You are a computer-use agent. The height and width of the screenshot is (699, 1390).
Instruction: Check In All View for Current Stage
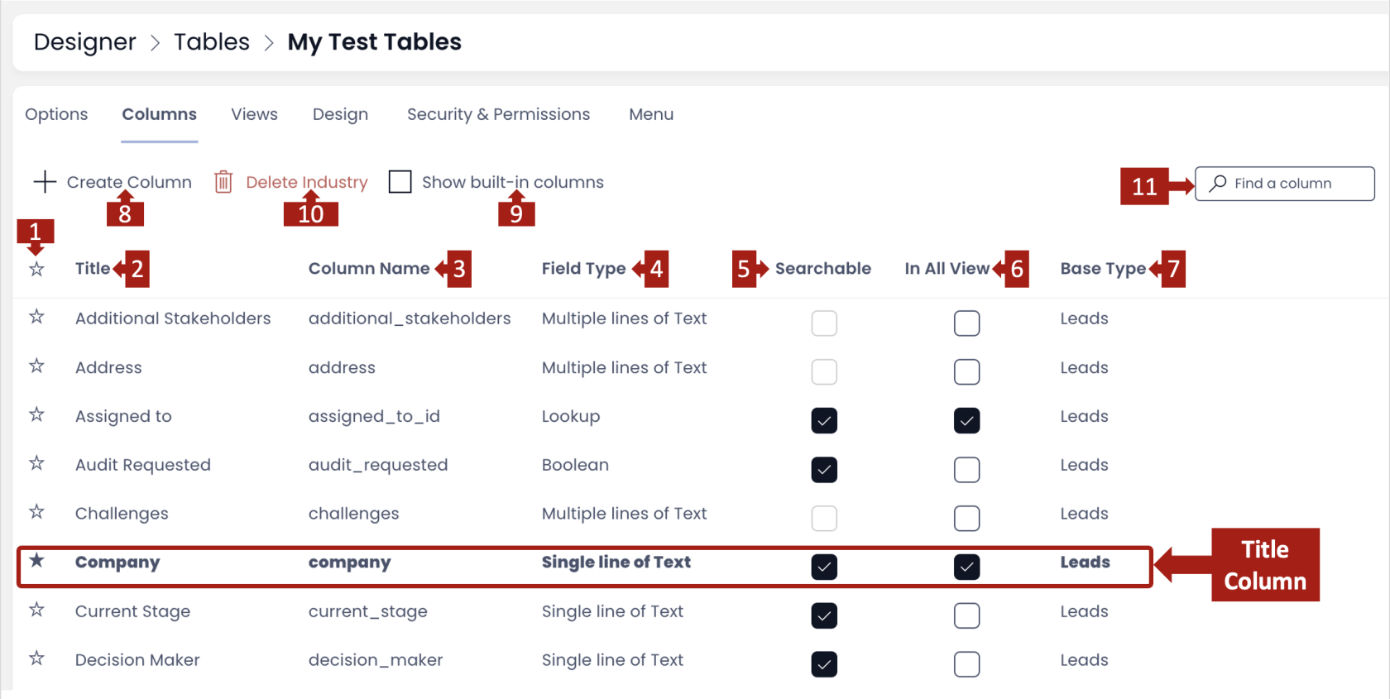pyautogui.click(x=966, y=615)
